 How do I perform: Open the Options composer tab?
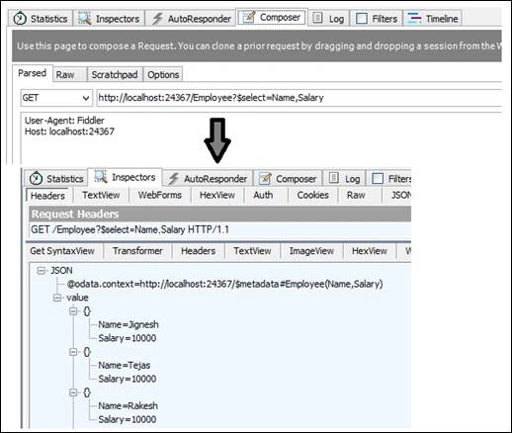pyautogui.click(x=163, y=75)
